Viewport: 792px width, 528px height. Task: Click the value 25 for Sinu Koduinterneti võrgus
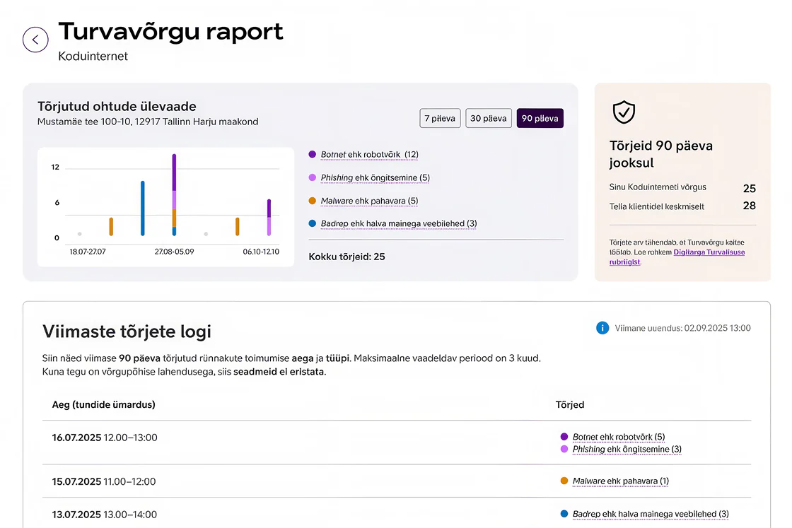749,188
